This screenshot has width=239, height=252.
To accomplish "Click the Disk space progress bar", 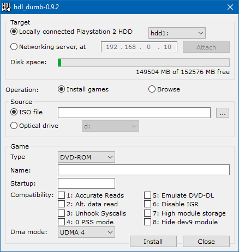I will point(144,63).
